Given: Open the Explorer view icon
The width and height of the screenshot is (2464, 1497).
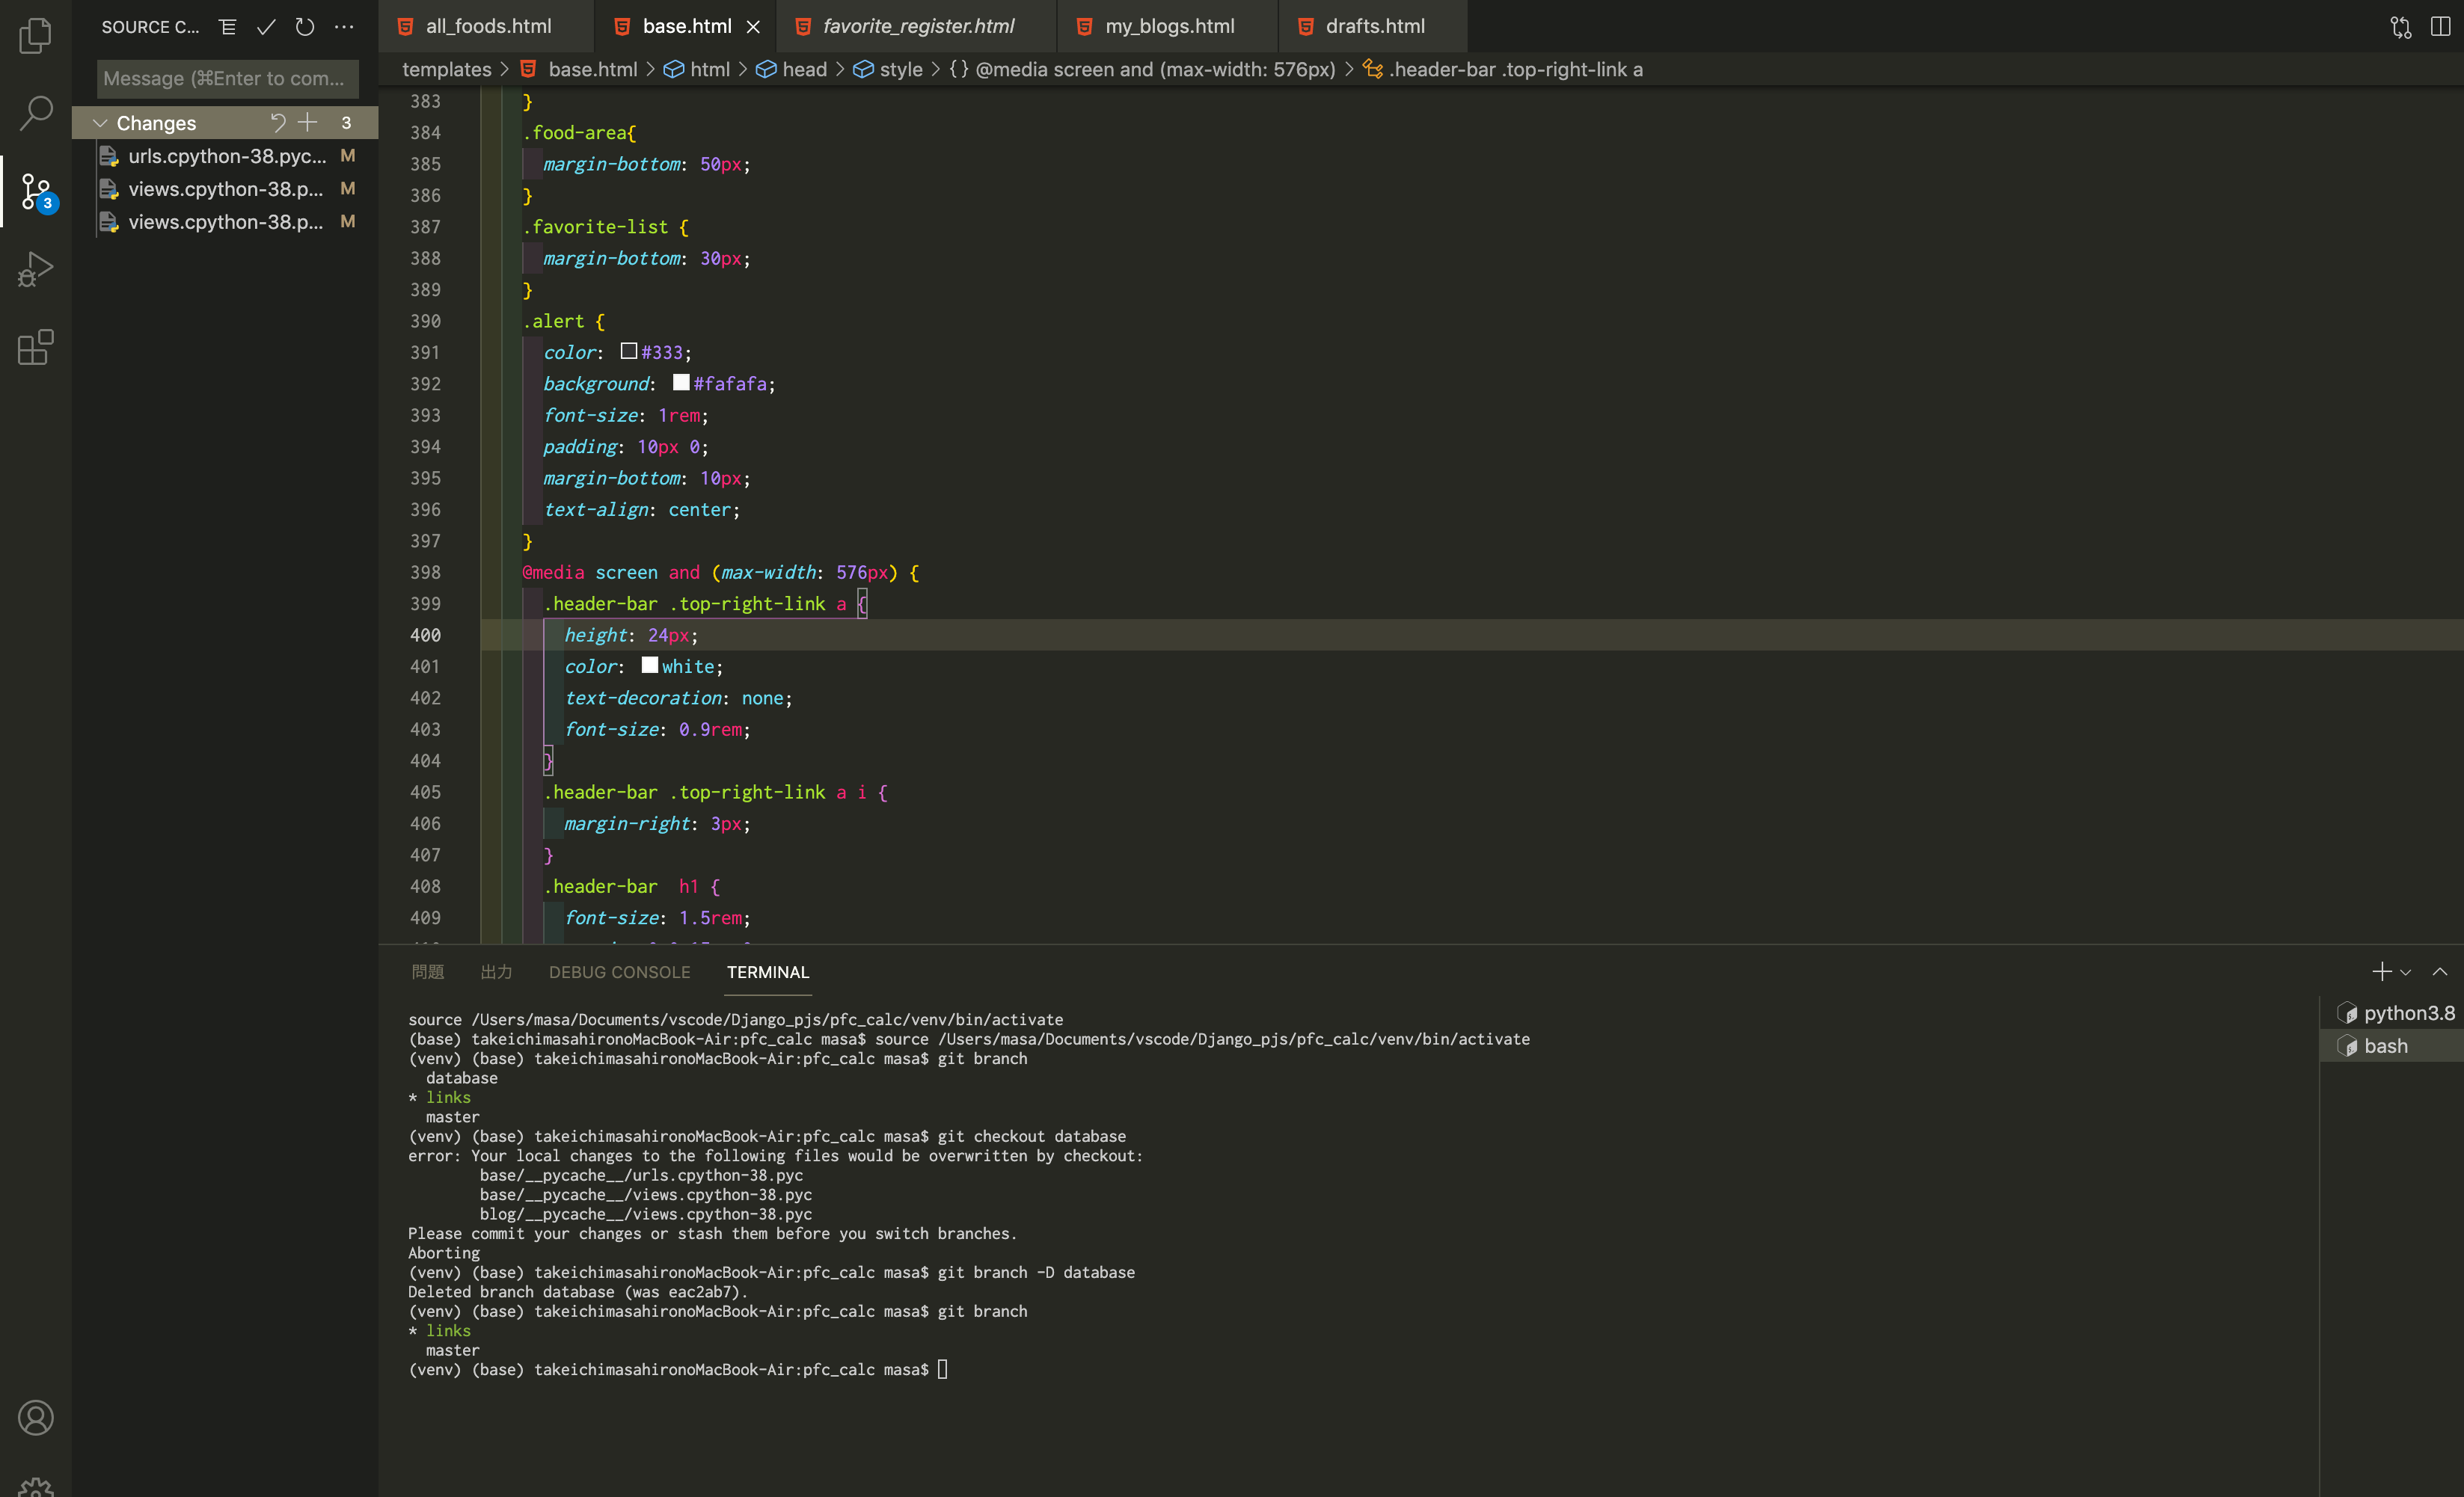Looking at the screenshot, I should (x=35, y=37).
